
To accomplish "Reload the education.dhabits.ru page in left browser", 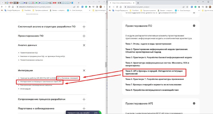I will click(x=10, y=7).
